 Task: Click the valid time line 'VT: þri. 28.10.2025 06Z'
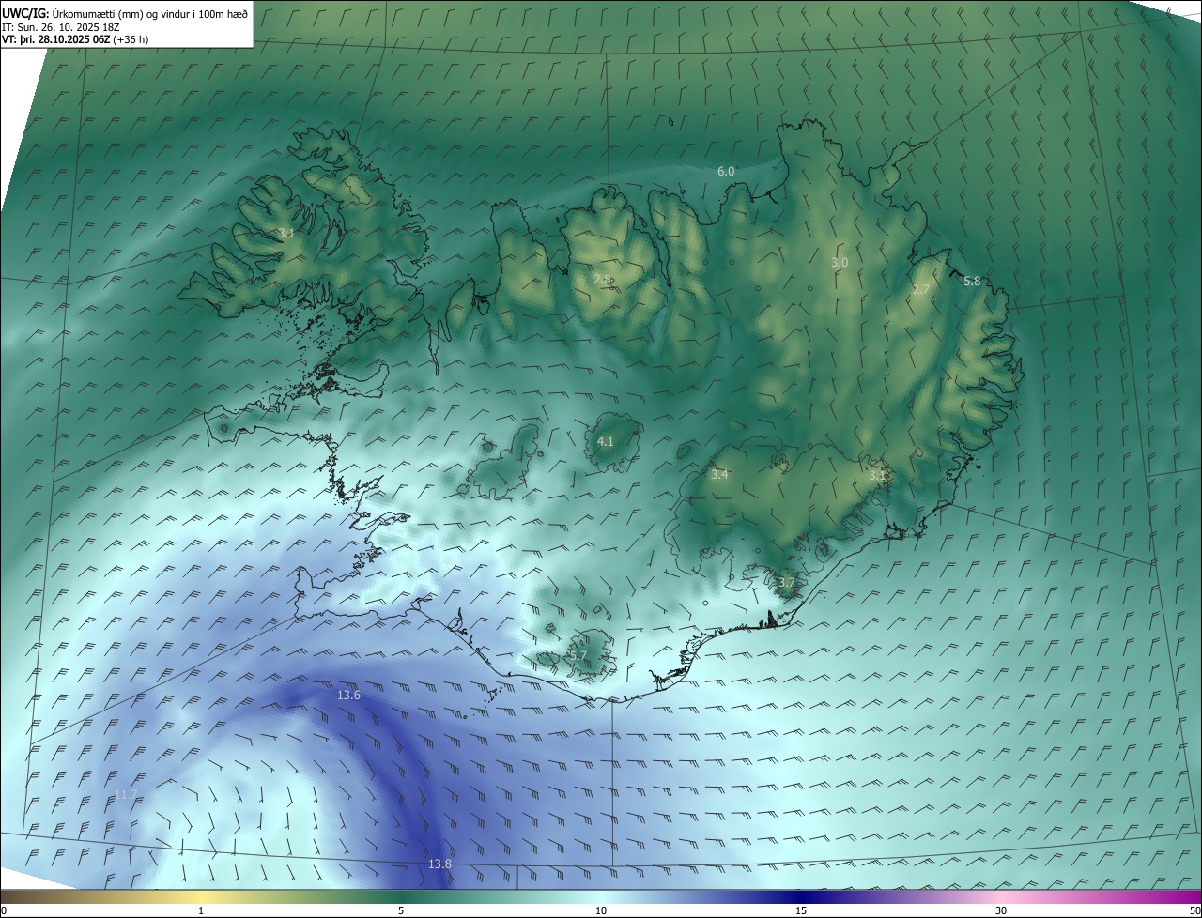tap(55, 39)
